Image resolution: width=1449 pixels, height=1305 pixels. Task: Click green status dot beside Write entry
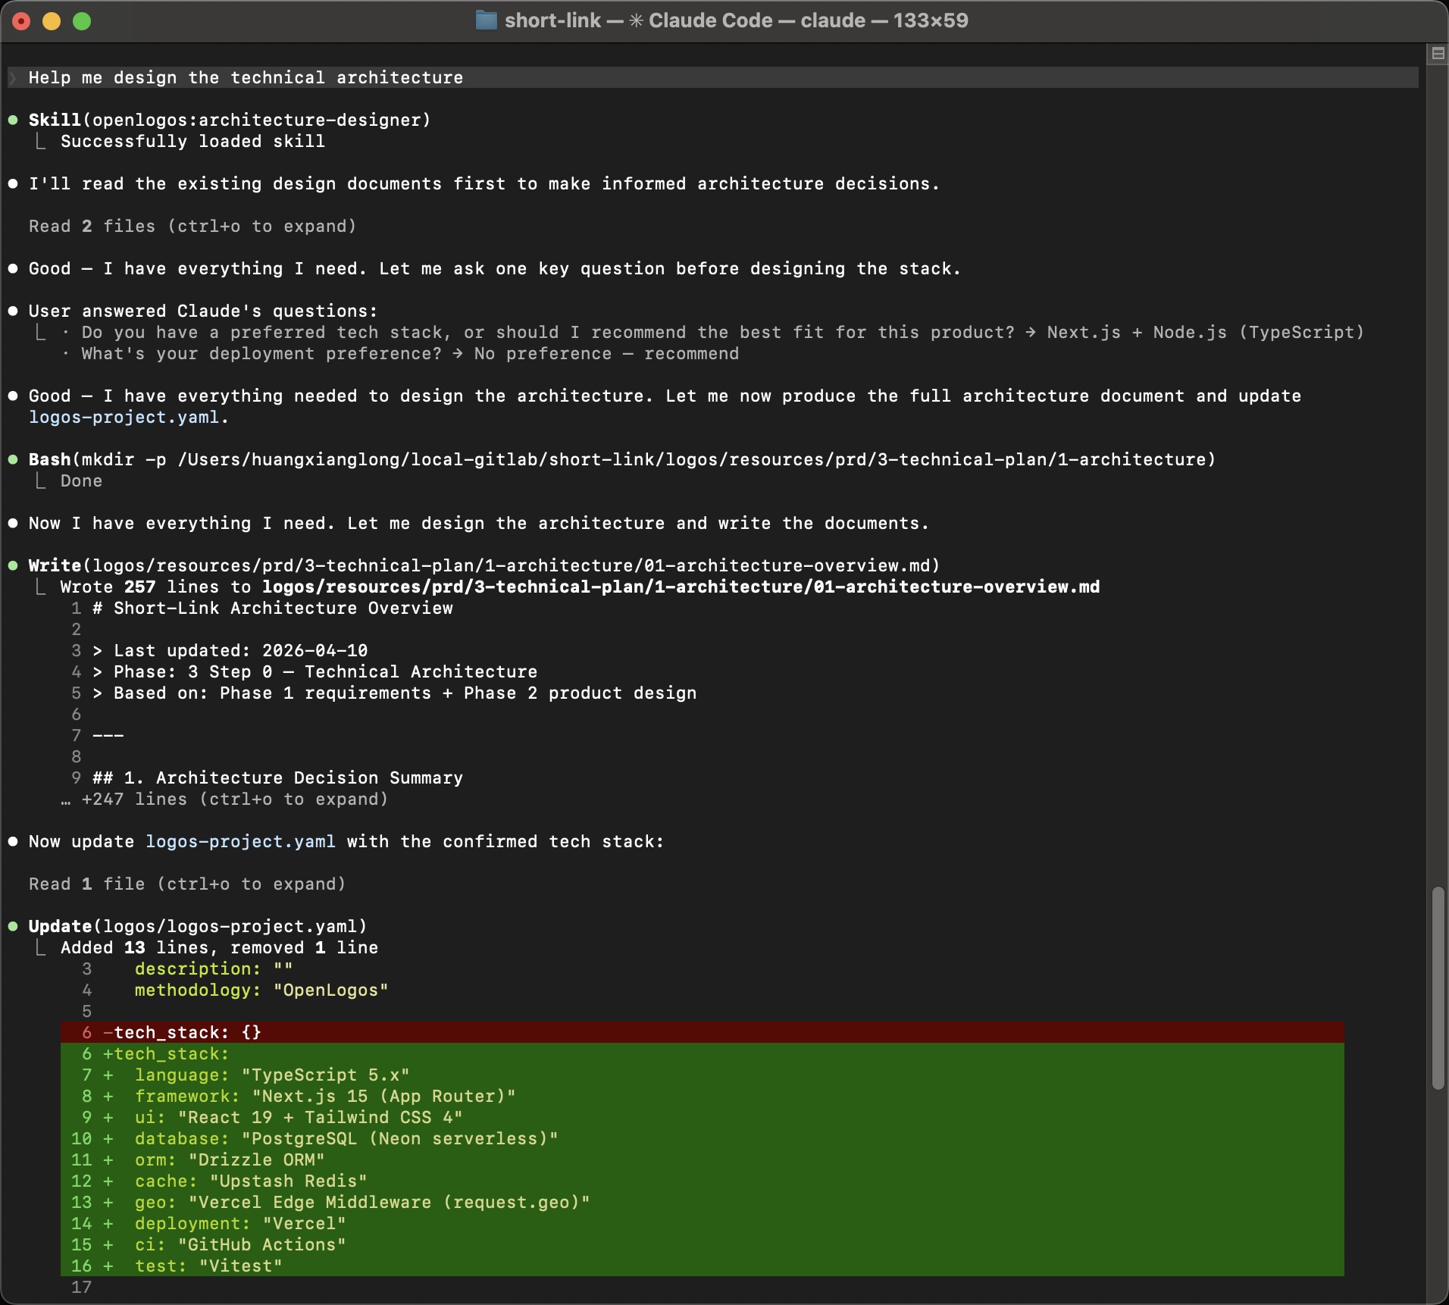click(x=13, y=565)
